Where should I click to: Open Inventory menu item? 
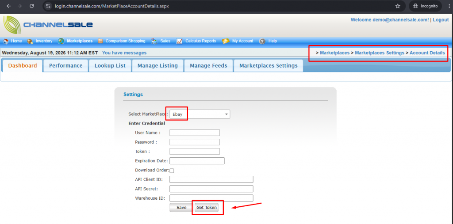[x=44, y=41]
